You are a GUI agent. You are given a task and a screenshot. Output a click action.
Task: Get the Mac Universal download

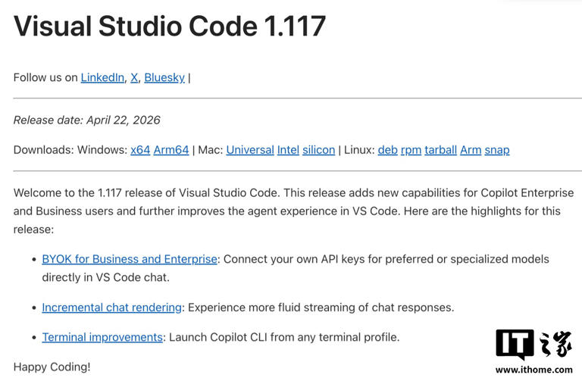point(250,150)
